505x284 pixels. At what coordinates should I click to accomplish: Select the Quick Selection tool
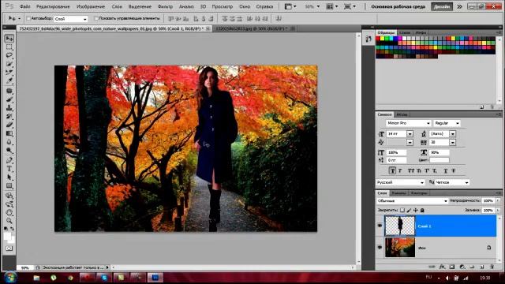point(9,64)
